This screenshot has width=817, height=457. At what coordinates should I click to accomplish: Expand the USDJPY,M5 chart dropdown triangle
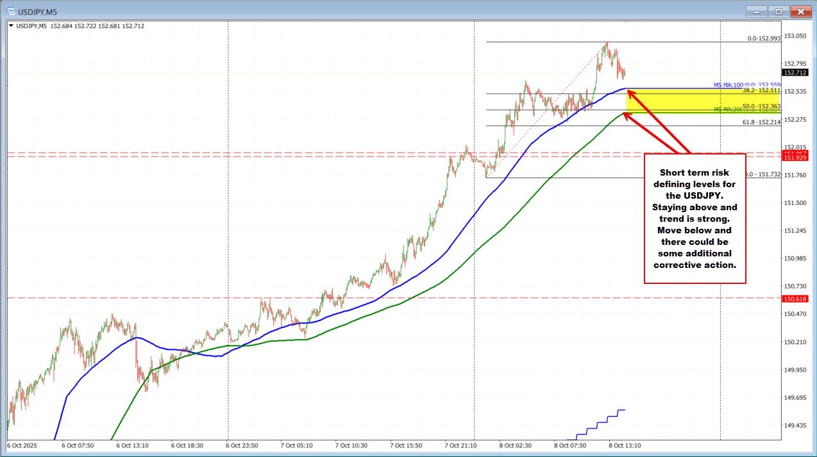coord(11,26)
